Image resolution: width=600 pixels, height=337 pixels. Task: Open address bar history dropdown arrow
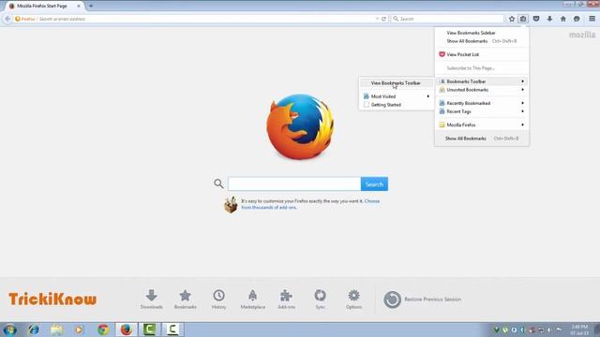coord(377,19)
